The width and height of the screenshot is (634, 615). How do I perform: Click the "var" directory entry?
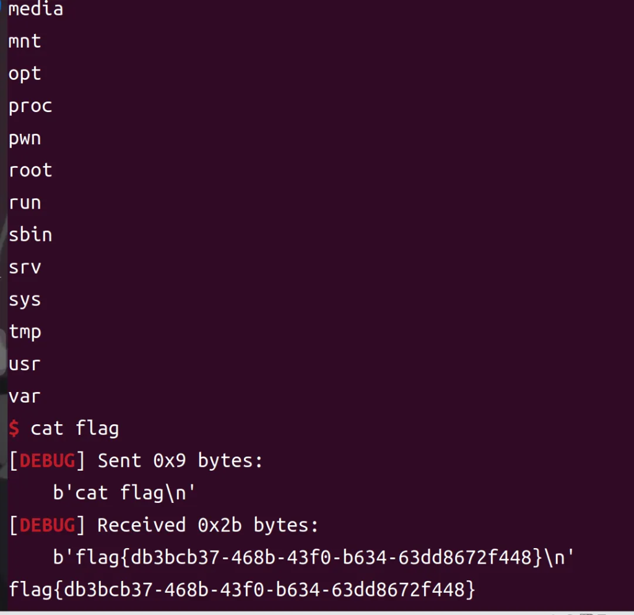[x=25, y=396]
